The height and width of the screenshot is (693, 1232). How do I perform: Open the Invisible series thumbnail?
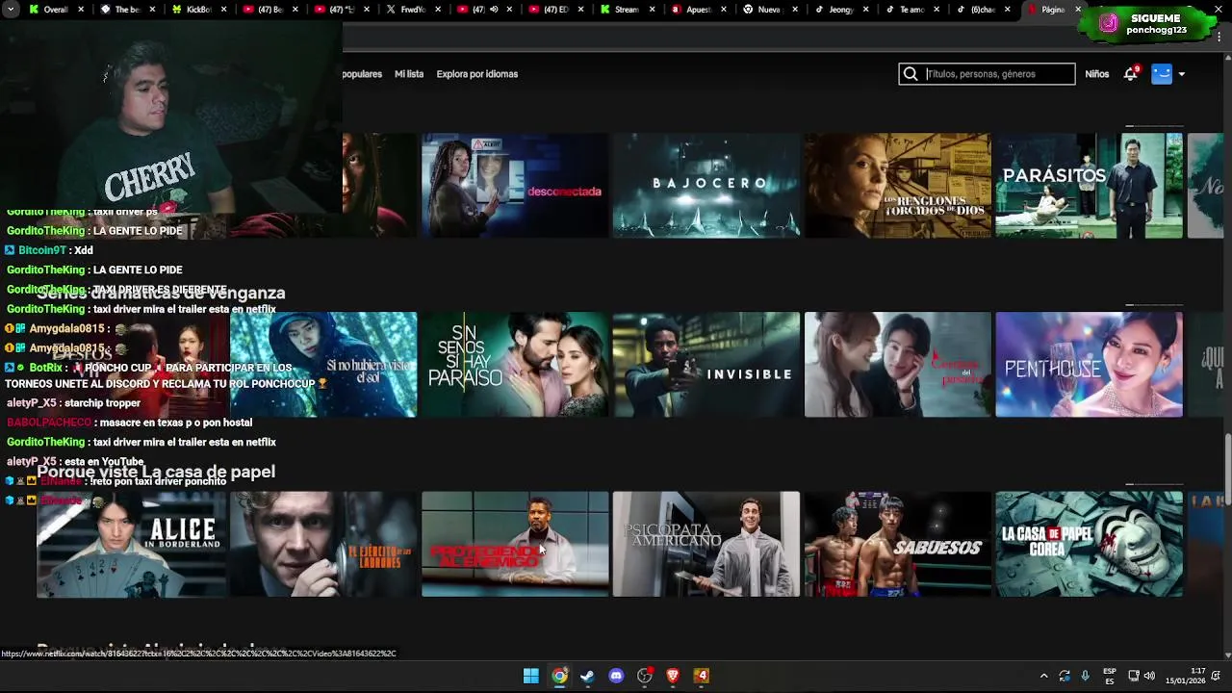point(706,365)
